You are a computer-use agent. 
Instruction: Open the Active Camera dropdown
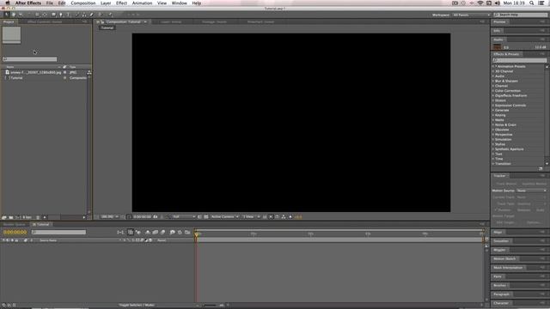[225, 217]
